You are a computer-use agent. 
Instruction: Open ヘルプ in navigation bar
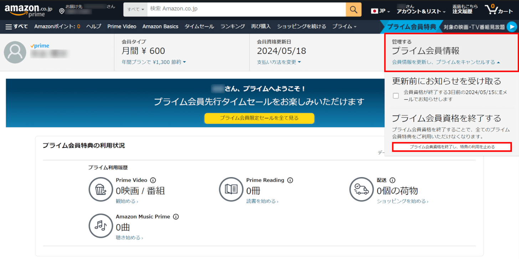tap(94, 26)
